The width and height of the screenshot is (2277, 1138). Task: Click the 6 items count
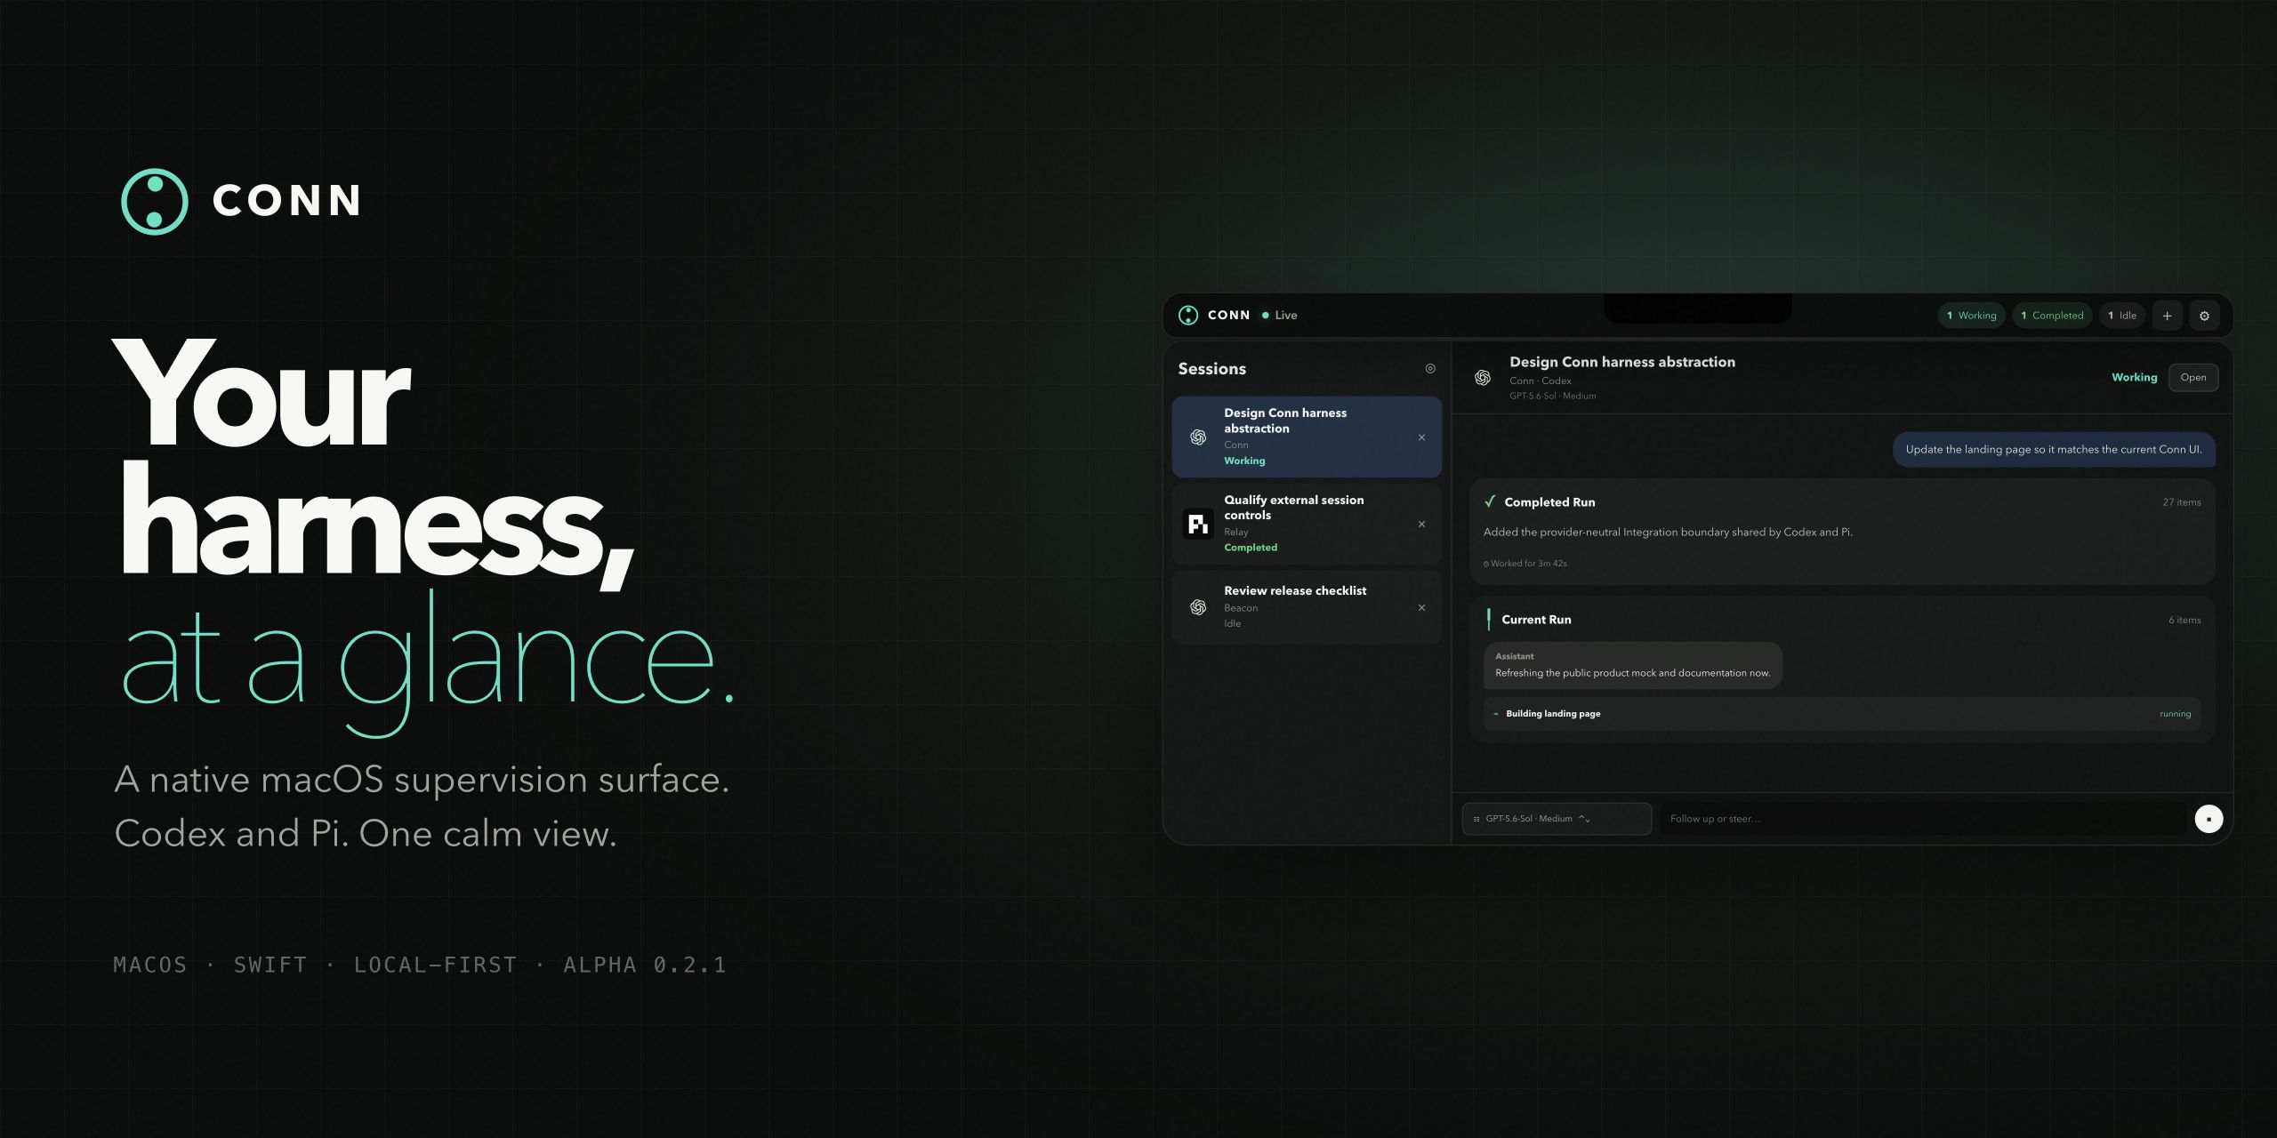(x=2184, y=621)
